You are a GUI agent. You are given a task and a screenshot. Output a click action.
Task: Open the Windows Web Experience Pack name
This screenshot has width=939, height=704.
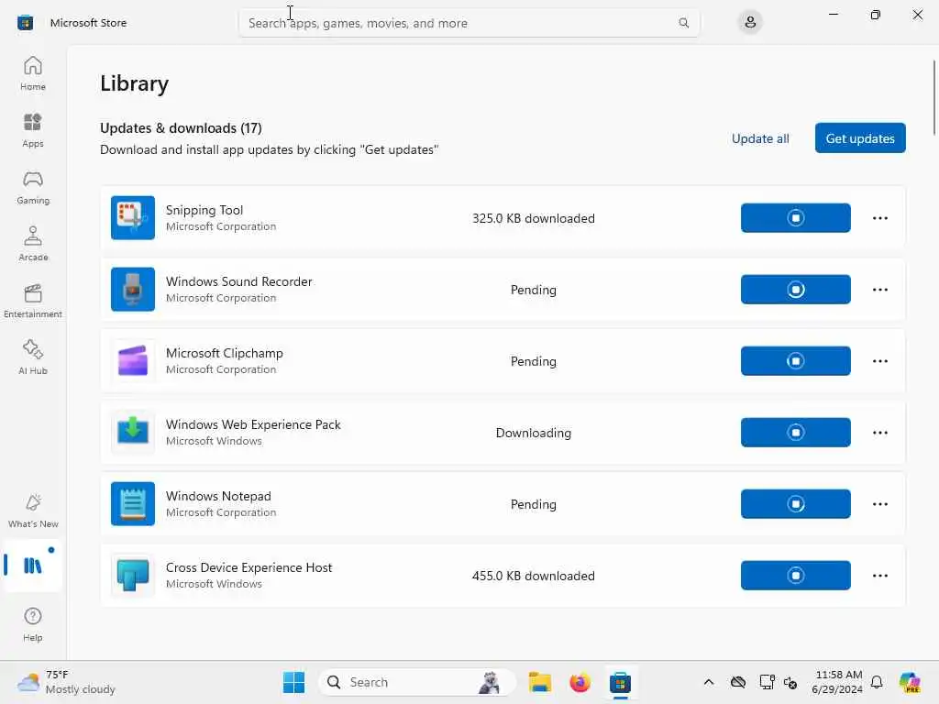tap(253, 424)
